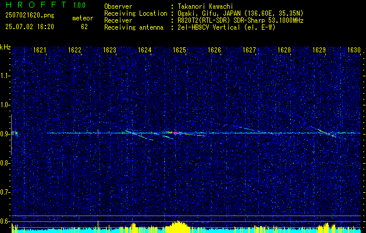Viewport: 366px width, 233px height.
Task: Click the Observer field label
Action: 118,6
